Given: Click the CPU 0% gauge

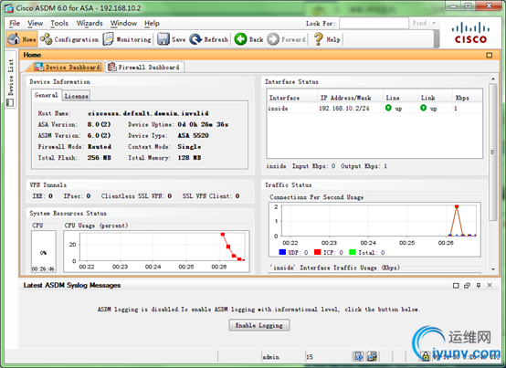Looking at the screenshot, I should pos(44,251).
